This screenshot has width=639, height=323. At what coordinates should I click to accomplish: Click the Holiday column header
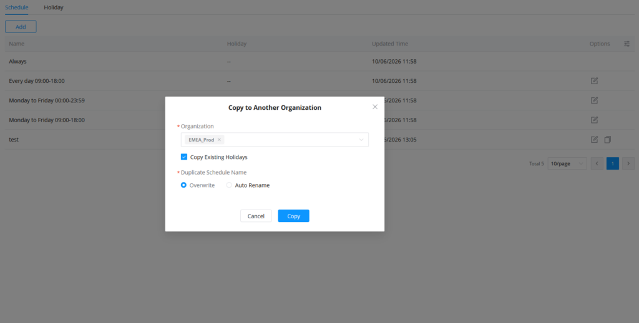pos(237,44)
